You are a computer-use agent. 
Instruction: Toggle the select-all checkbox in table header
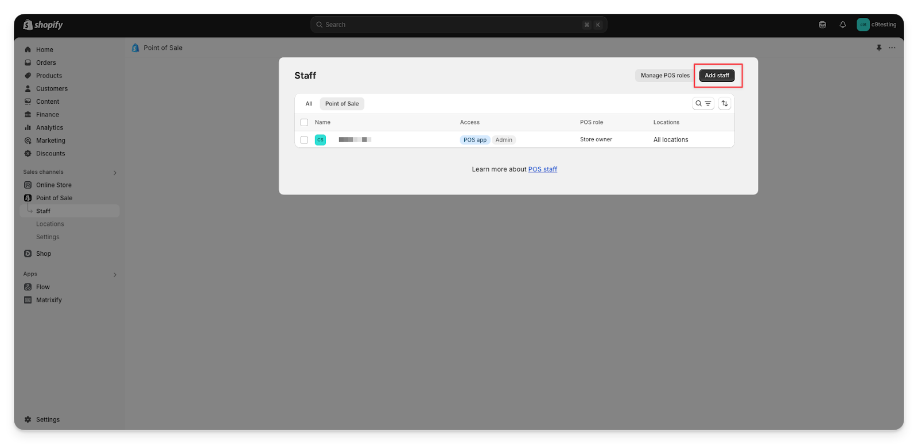pyautogui.click(x=304, y=122)
